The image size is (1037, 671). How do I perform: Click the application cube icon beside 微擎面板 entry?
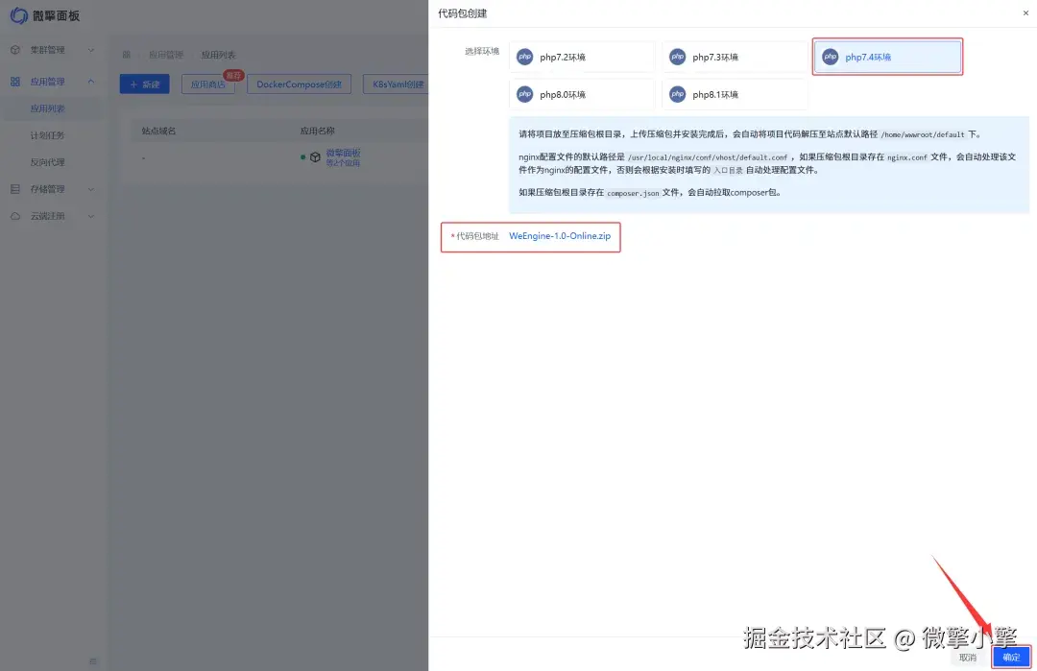[314, 156]
